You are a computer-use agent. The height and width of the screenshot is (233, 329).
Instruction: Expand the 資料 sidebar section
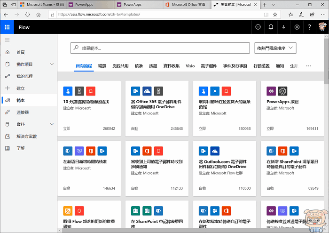click(52, 124)
